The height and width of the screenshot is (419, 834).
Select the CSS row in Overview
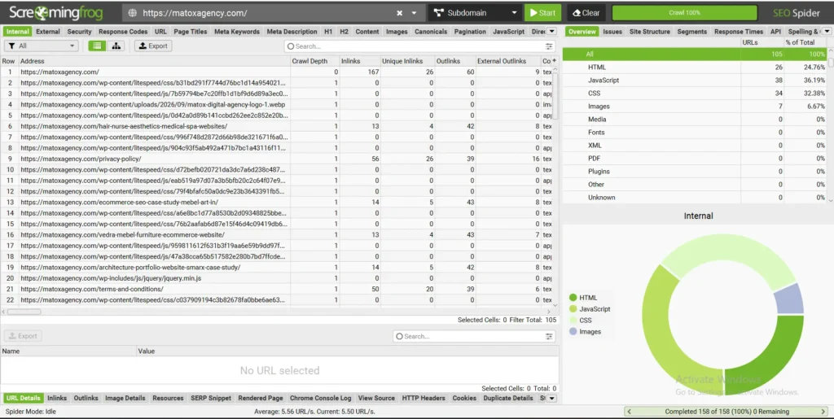pos(694,94)
